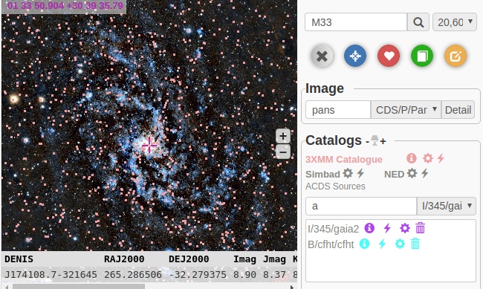Click the 265.286506 RA value cell

click(133, 274)
